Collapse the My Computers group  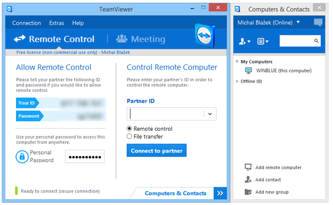(x=237, y=62)
